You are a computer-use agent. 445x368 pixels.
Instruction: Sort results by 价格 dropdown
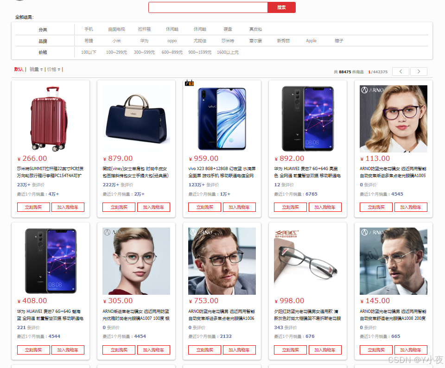tap(54, 69)
